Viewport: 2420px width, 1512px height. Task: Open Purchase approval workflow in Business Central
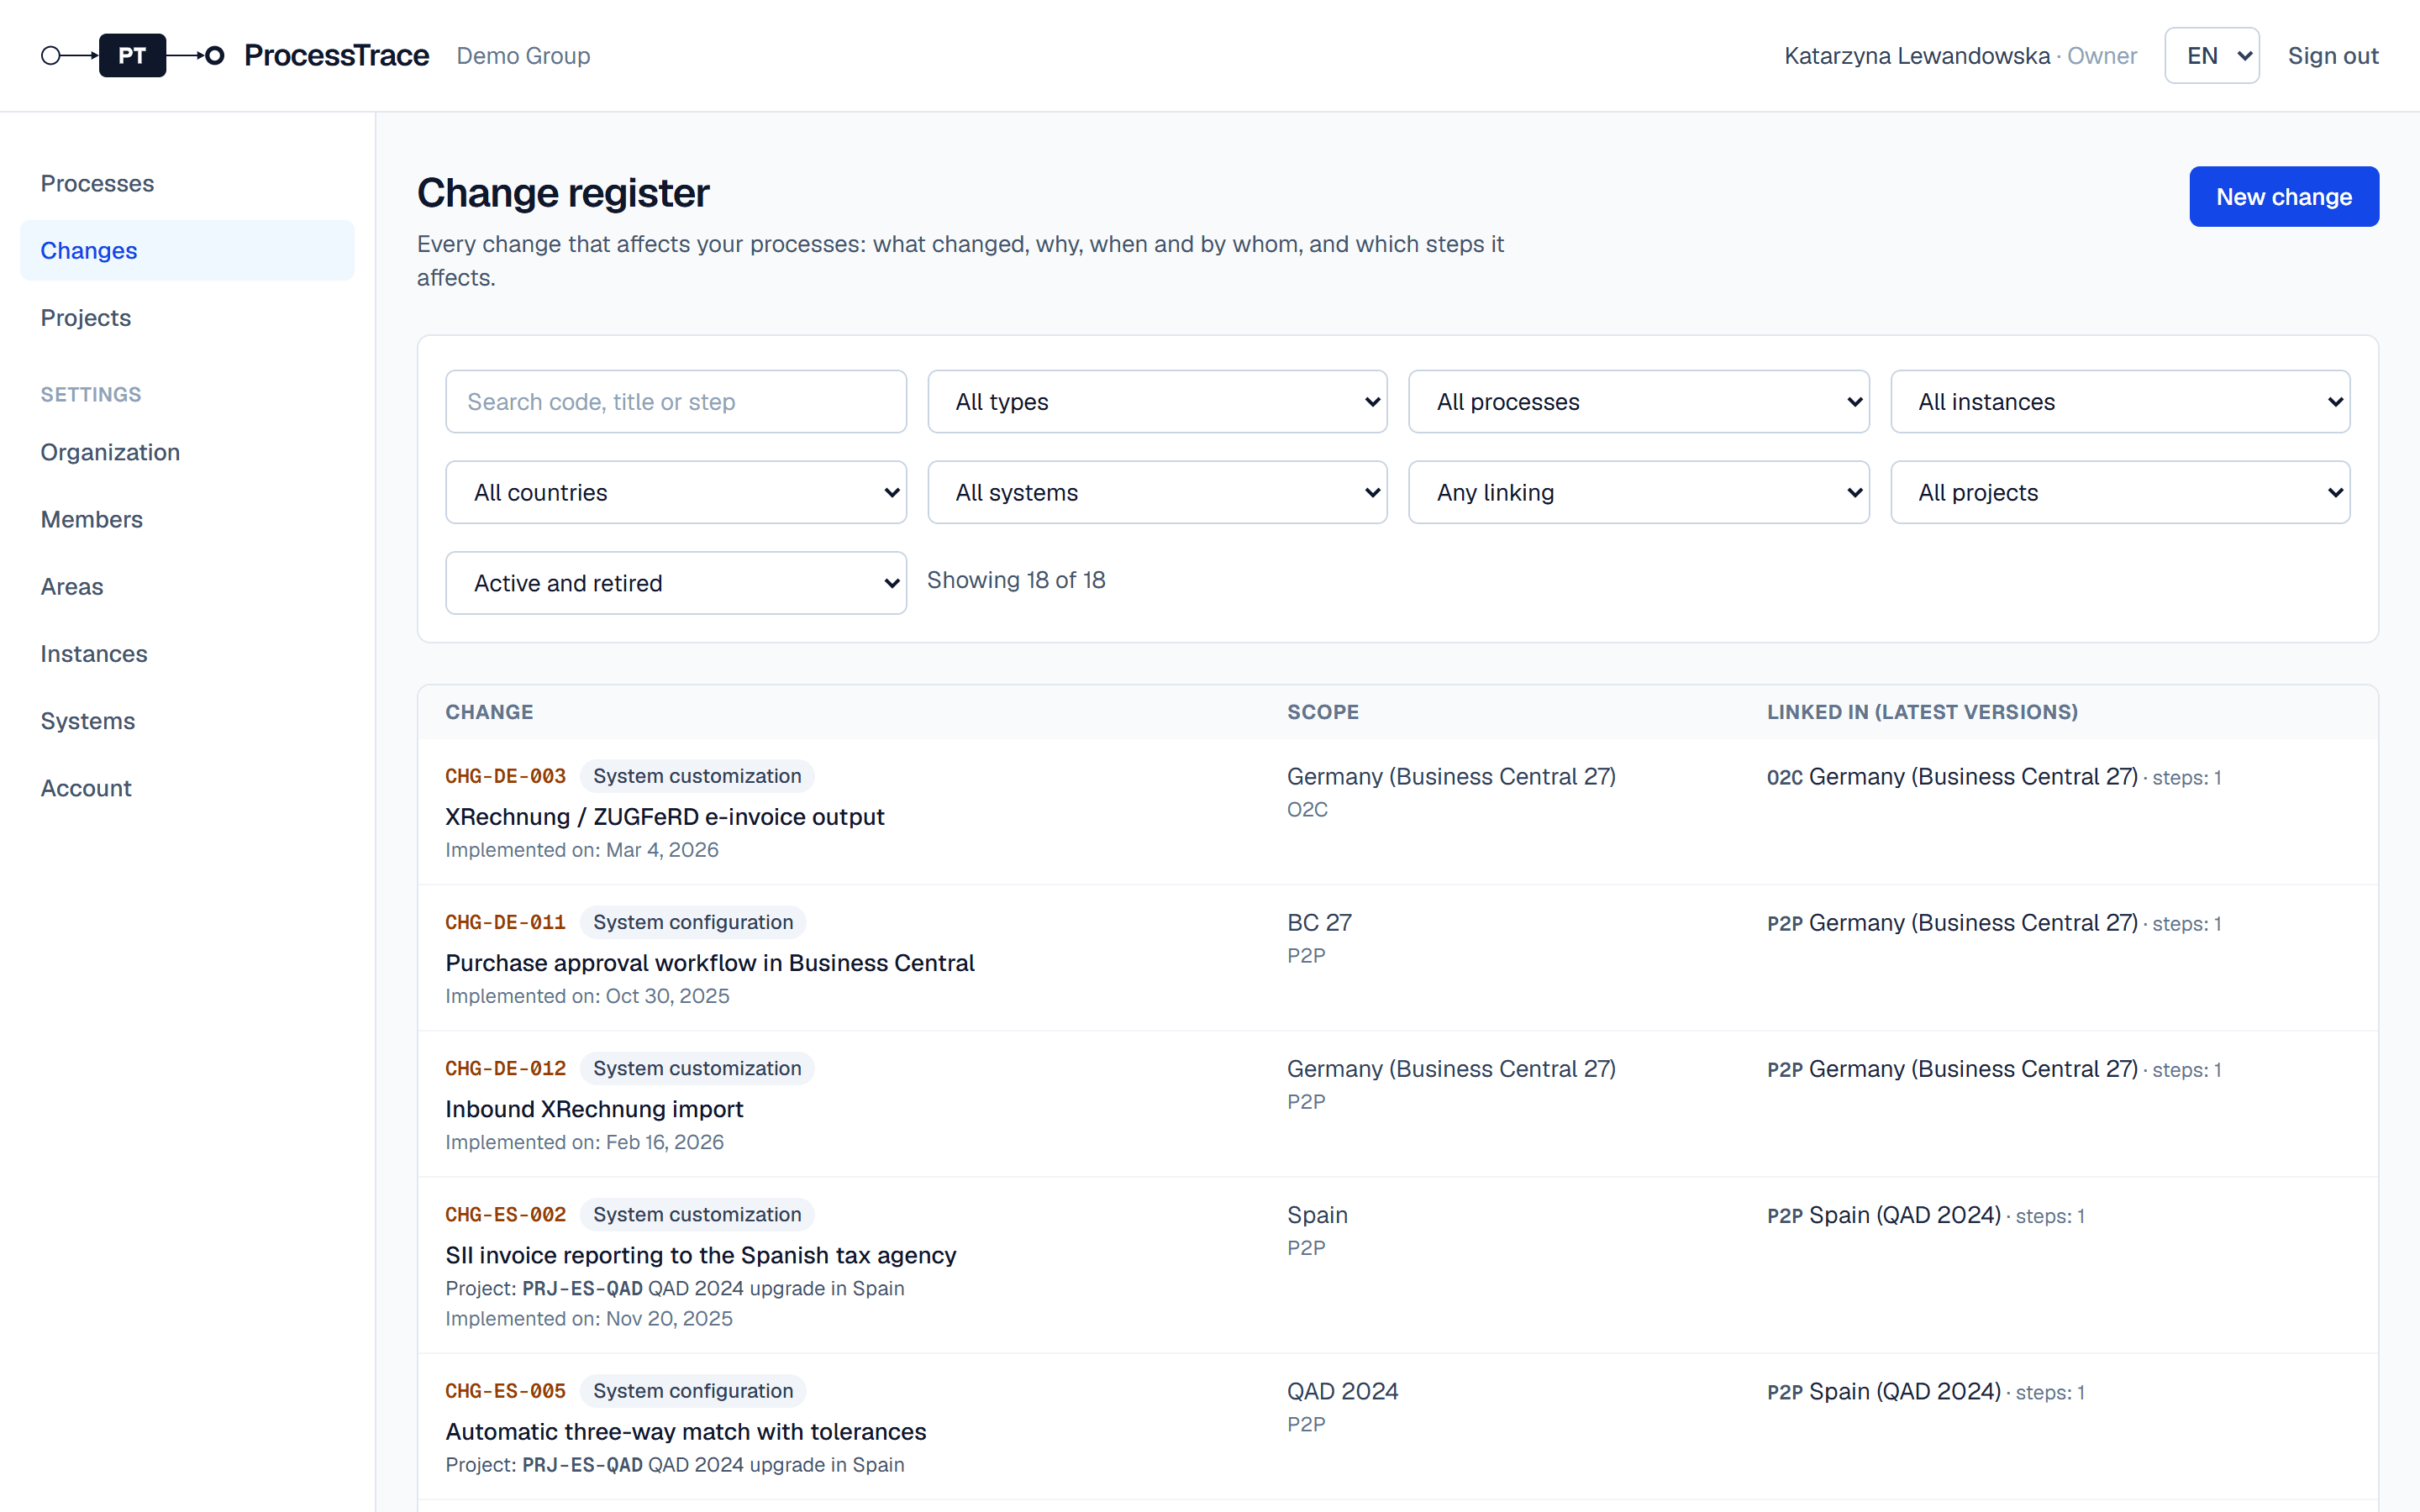coord(709,962)
